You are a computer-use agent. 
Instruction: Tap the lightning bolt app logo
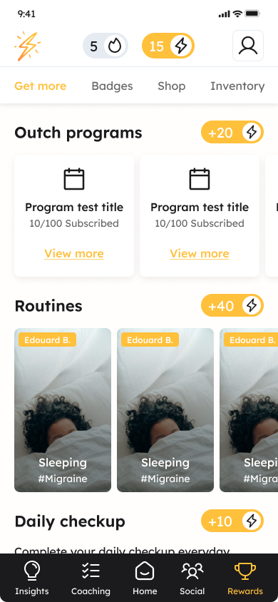[28, 46]
